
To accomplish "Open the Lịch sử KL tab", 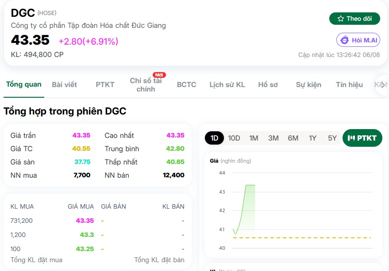I will point(227,85).
